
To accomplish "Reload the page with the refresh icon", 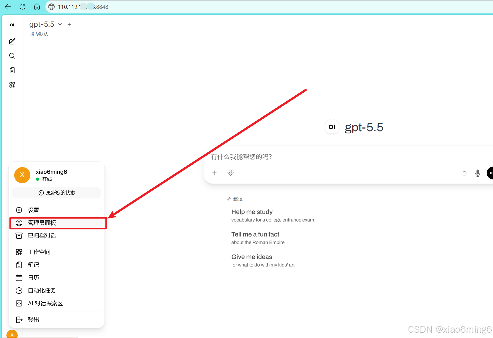I will [x=23, y=7].
